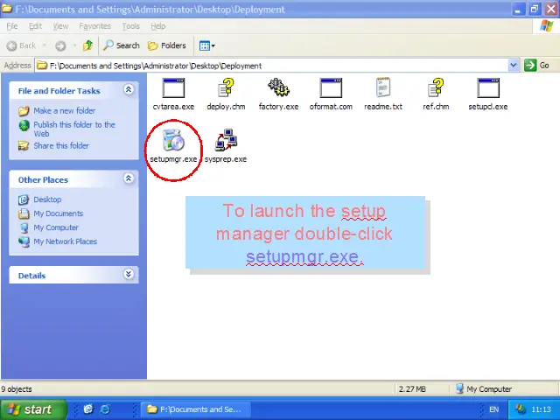Click the Show Desktop quick launch icon
The height and width of the screenshot is (420, 560).
click(x=88, y=409)
